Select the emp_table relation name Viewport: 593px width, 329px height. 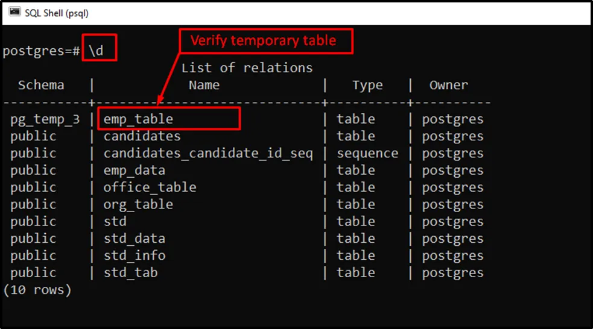click(138, 119)
